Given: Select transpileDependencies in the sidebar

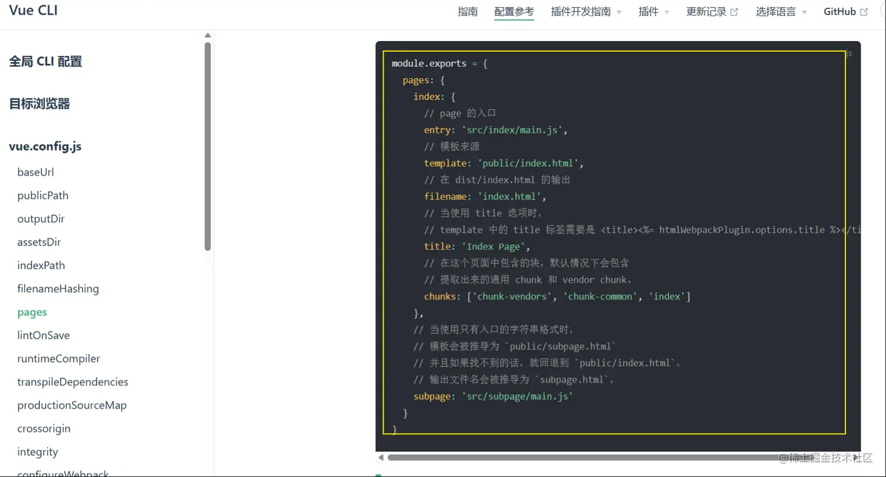Looking at the screenshot, I should coord(73,382).
